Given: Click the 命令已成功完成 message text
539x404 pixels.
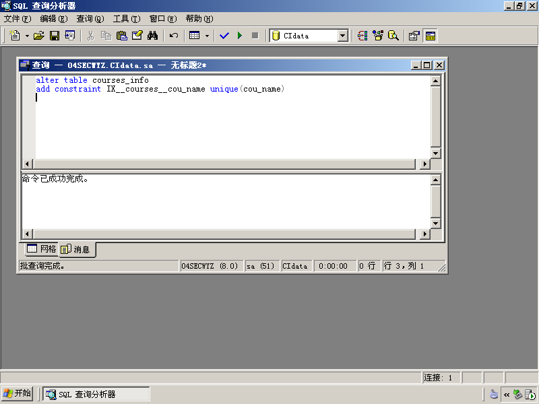Looking at the screenshot, I should (x=55, y=178).
